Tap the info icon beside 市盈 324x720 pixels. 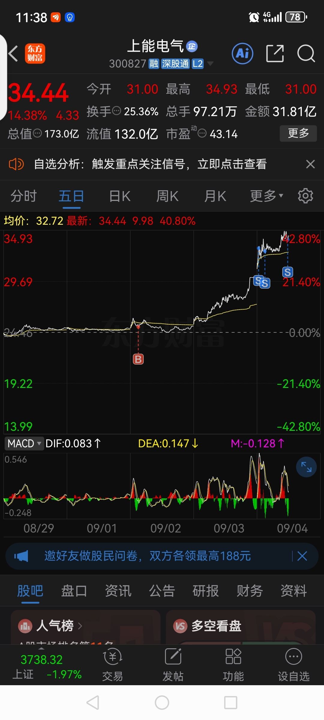pyautogui.click(x=202, y=133)
